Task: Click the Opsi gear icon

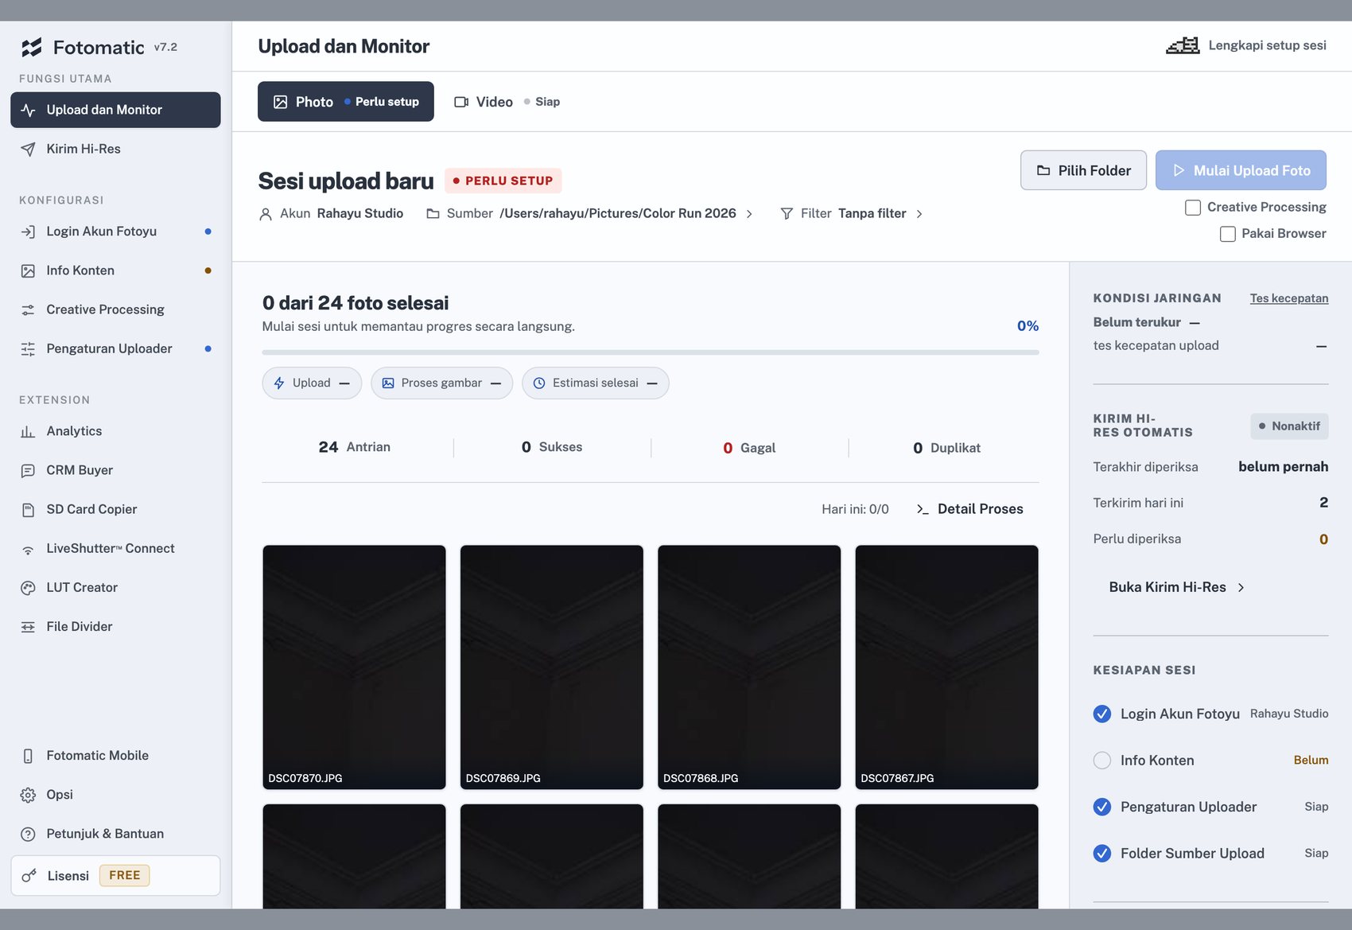Action: [x=28, y=795]
